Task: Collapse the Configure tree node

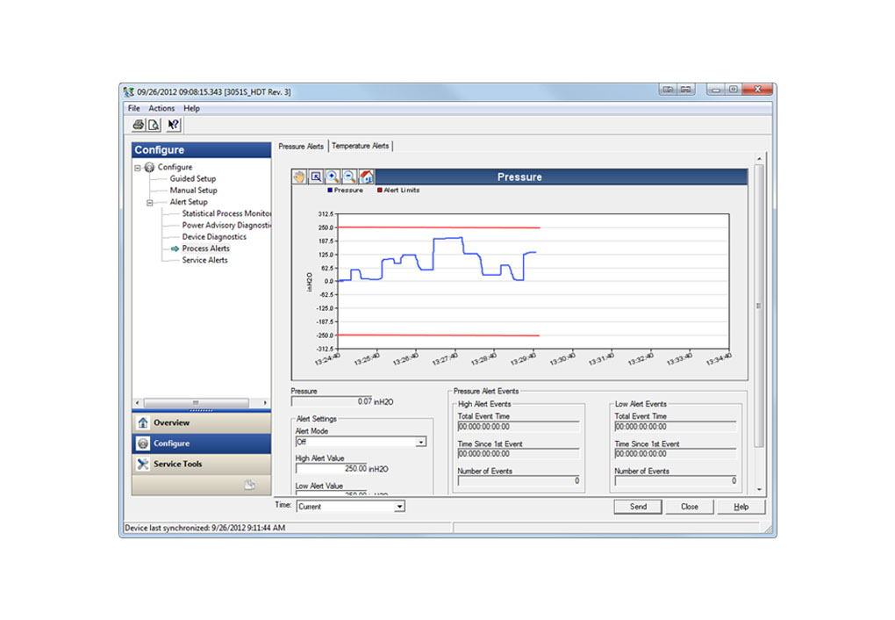Action: pos(138,167)
